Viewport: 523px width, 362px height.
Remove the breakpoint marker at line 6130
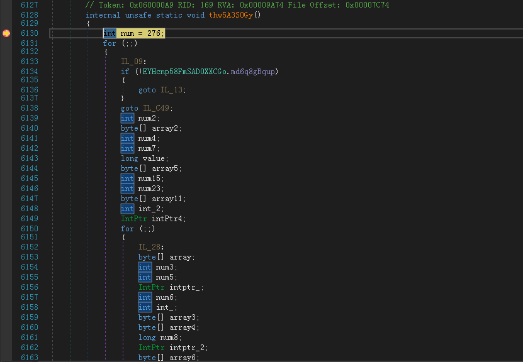(x=6, y=33)
